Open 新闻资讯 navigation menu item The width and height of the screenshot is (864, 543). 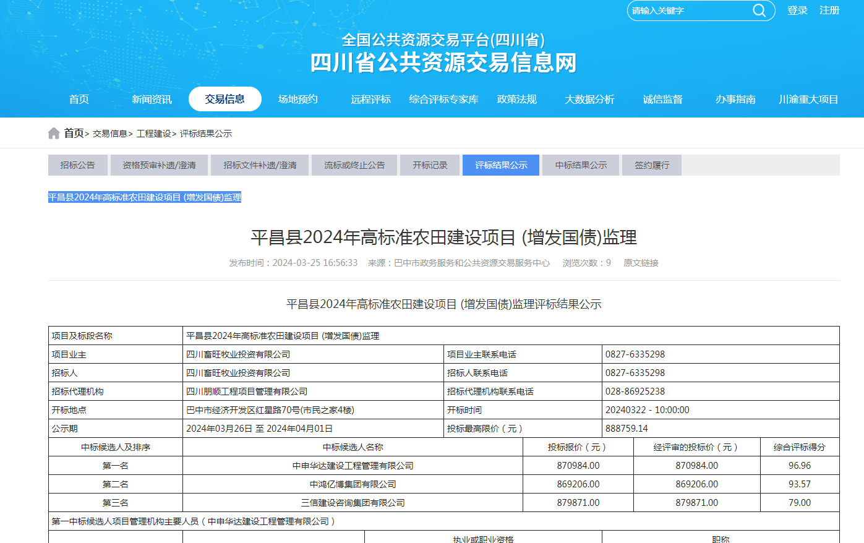[152, 99]
